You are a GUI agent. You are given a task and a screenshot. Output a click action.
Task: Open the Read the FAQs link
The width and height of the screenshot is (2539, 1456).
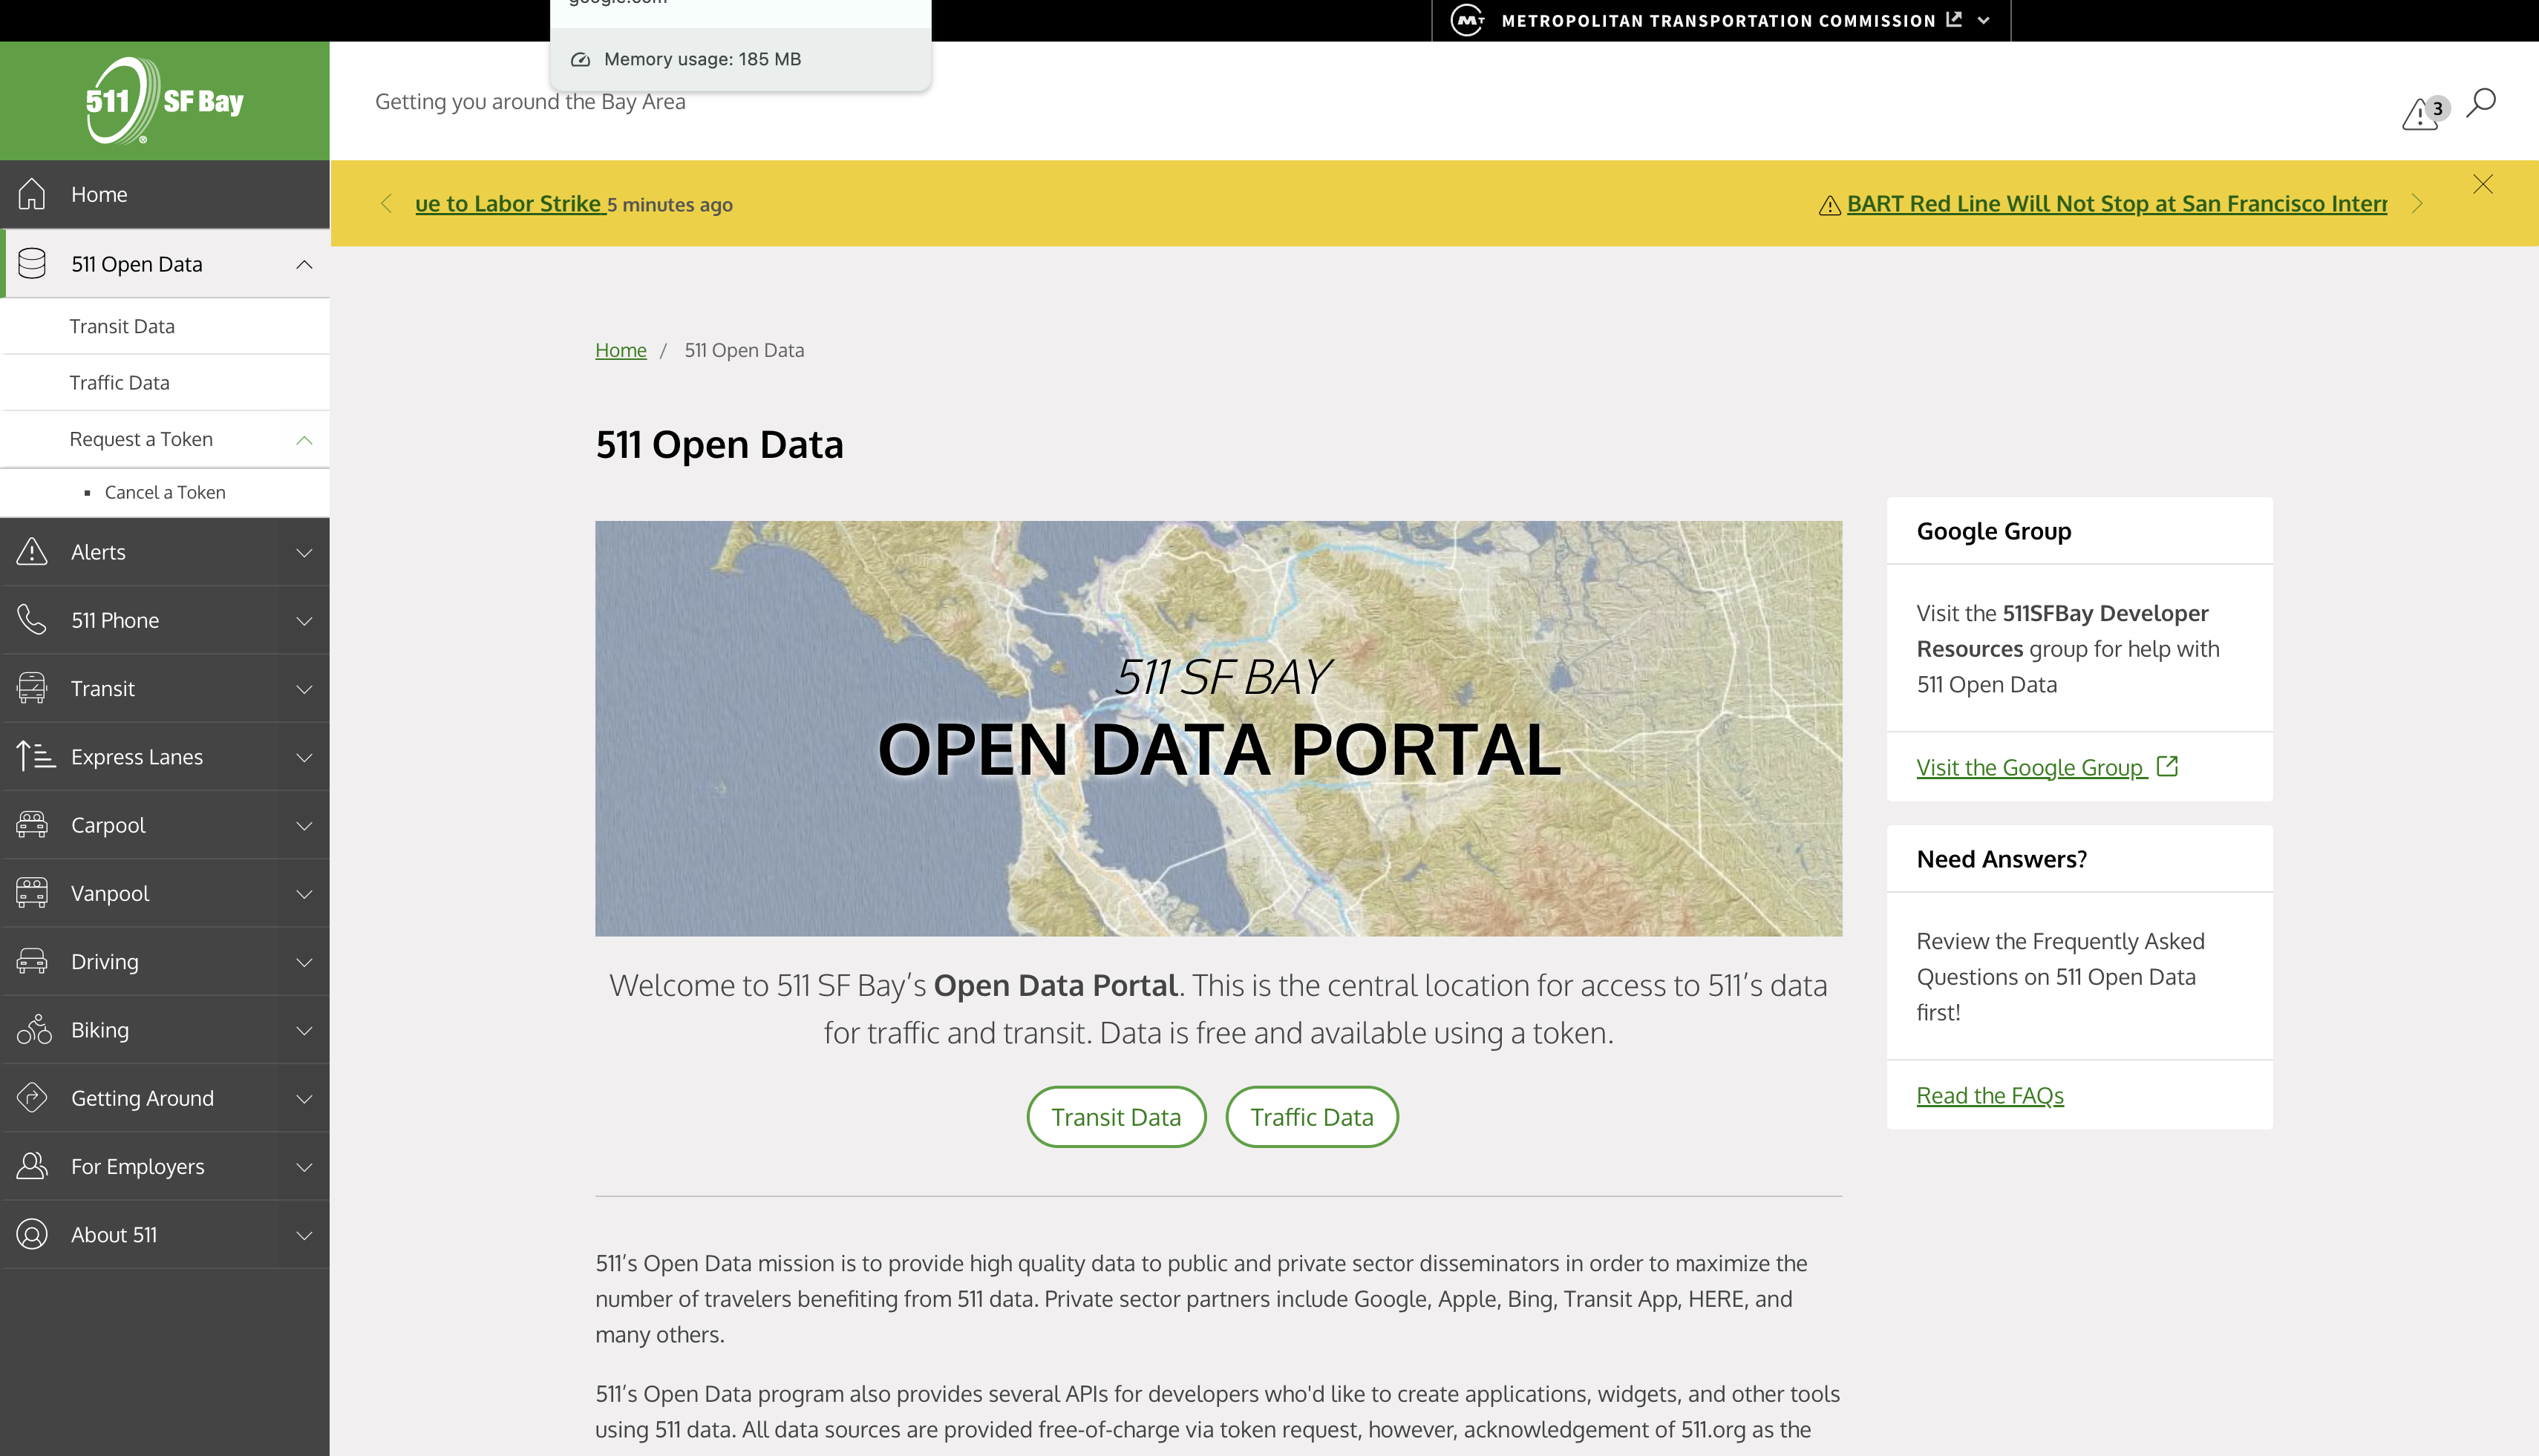pyautogui.click(x=1990, y=1095)
